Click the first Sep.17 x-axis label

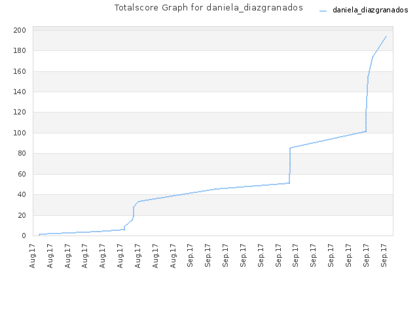click(190, 256)
